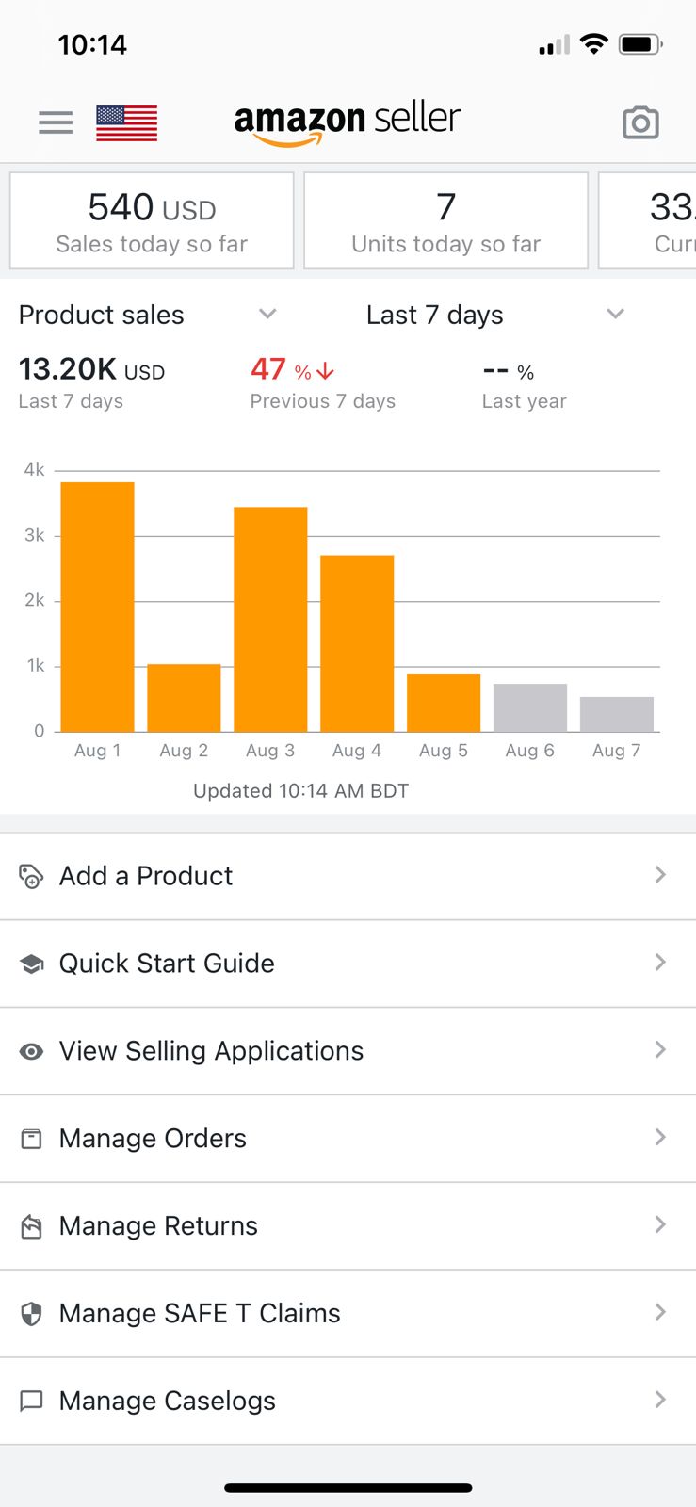
Task: Tap the Manage Returns package icon
Action: [x=31, y=1226]
